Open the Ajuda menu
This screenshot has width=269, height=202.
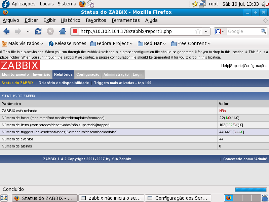(x=152, y=20)
